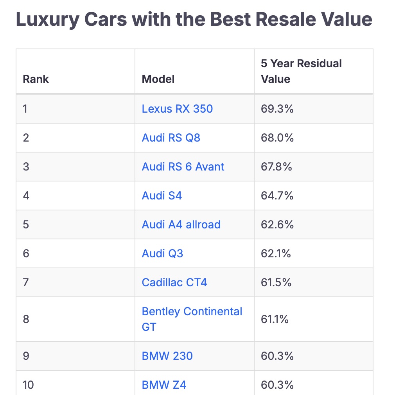Click the BMW Z4 link

(x=164, y=385)
